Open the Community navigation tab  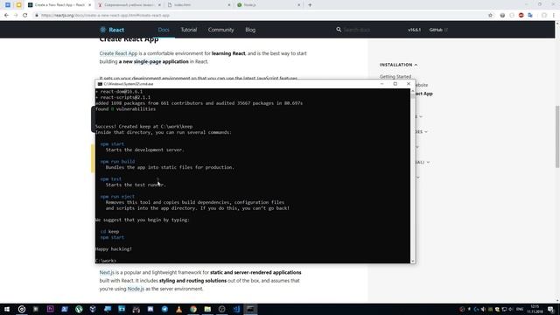coord(220,30)
